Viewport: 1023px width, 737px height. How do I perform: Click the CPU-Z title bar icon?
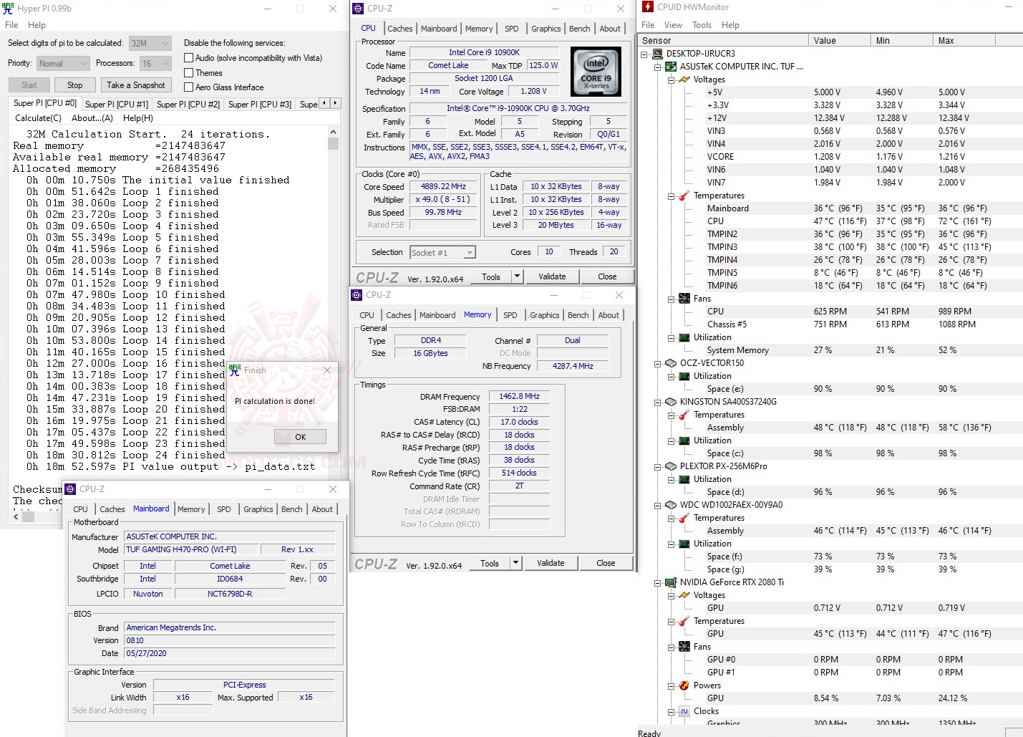(x=357, y=8)
